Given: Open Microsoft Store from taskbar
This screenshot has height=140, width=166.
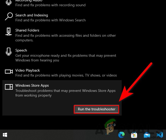Looking at the screenshot, I should pos(134,135).
